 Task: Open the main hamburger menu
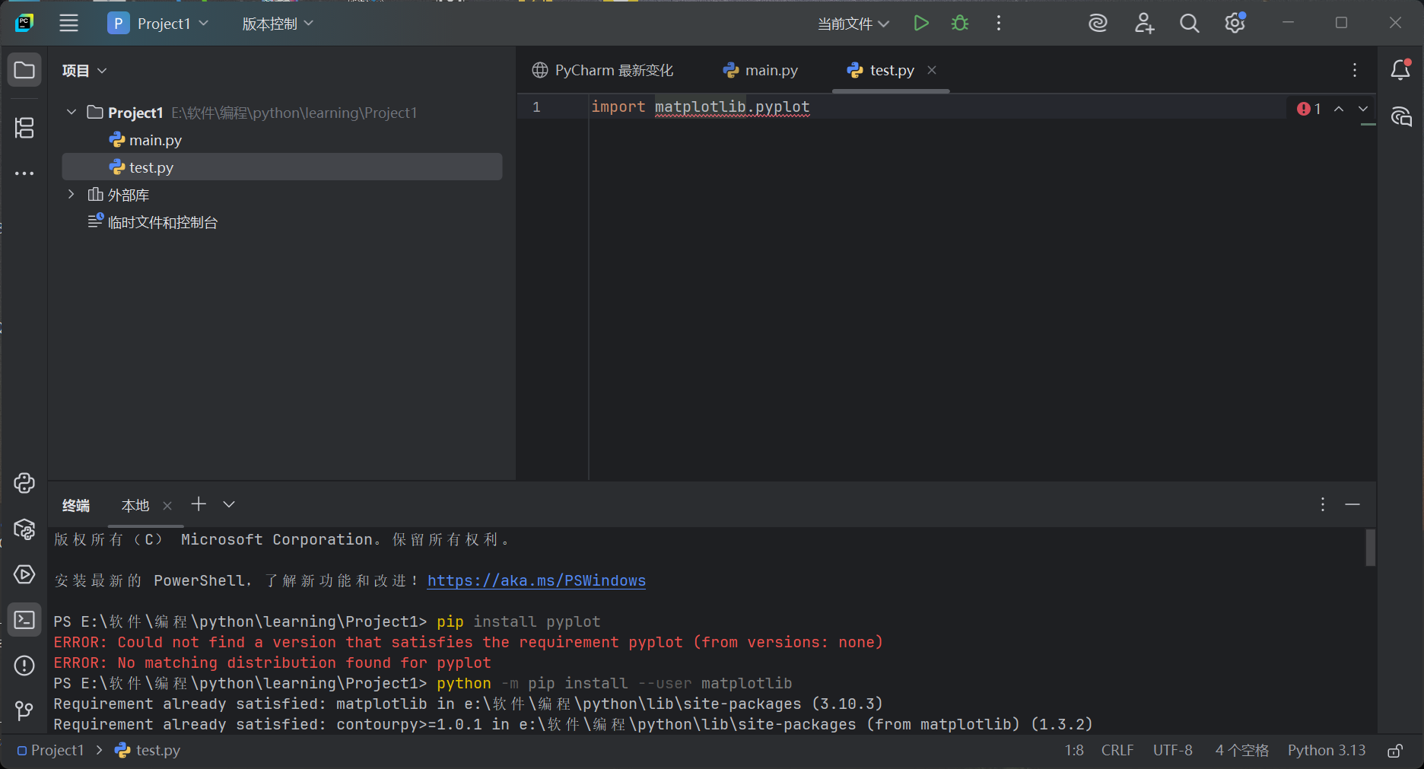click(69, 24)
